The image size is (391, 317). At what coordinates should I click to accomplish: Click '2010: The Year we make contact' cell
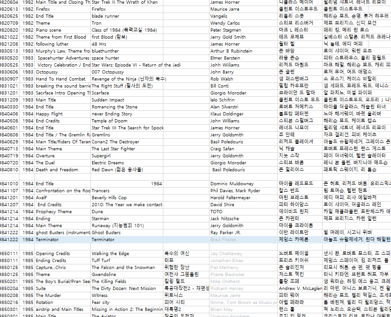click(127, 205)
